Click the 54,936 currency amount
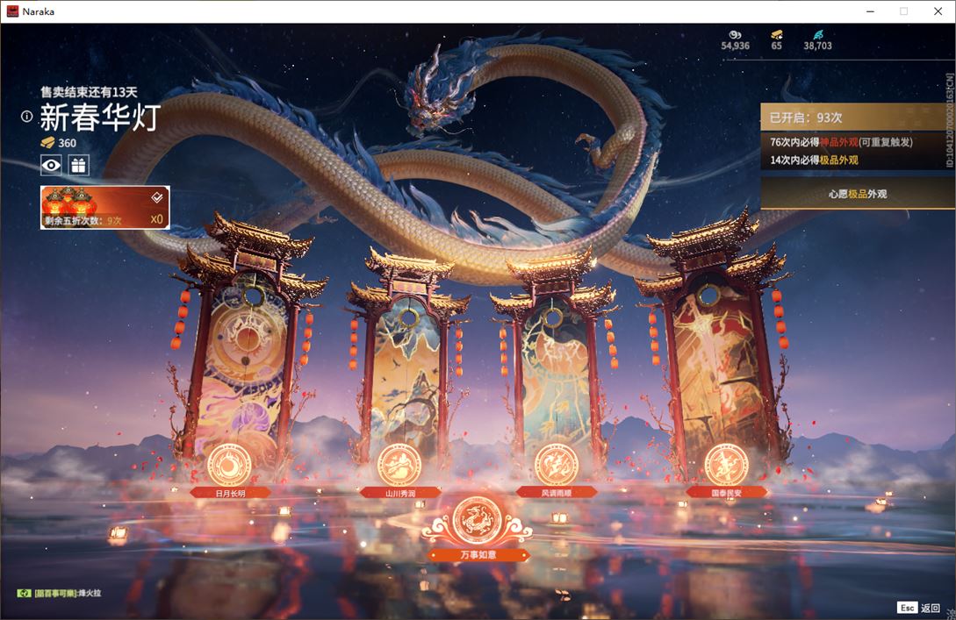The width and height of the screenshot is (956, 620). (736, 46)
